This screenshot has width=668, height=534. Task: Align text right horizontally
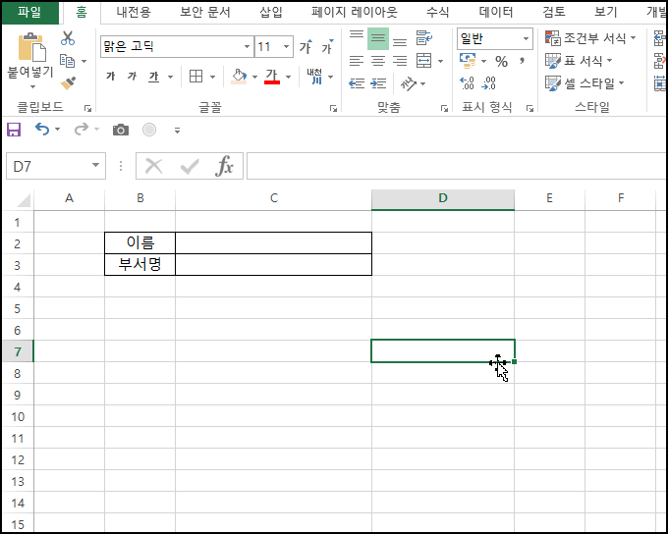(400, 61)
